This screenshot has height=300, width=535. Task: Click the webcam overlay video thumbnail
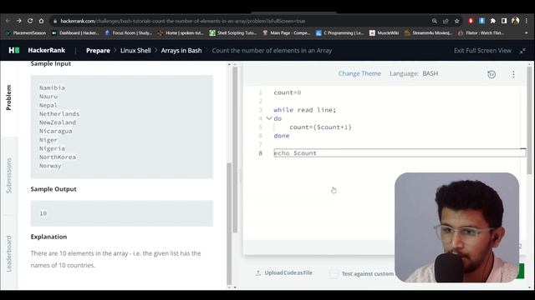(457, 227)
